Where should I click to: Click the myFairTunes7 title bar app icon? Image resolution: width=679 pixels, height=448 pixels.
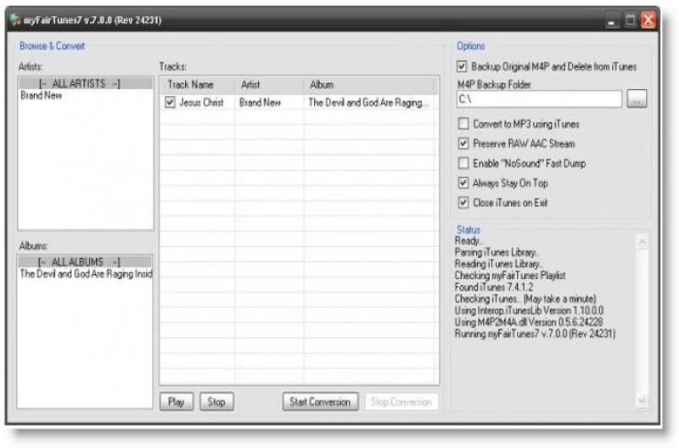click(16, 20)
